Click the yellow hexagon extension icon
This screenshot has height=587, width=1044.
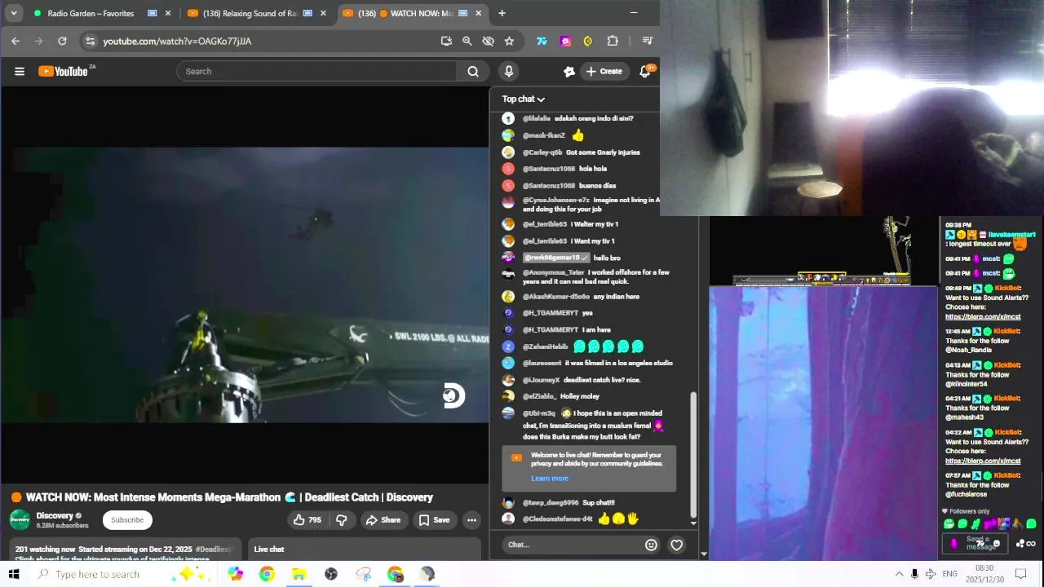[x=588, y=41]
